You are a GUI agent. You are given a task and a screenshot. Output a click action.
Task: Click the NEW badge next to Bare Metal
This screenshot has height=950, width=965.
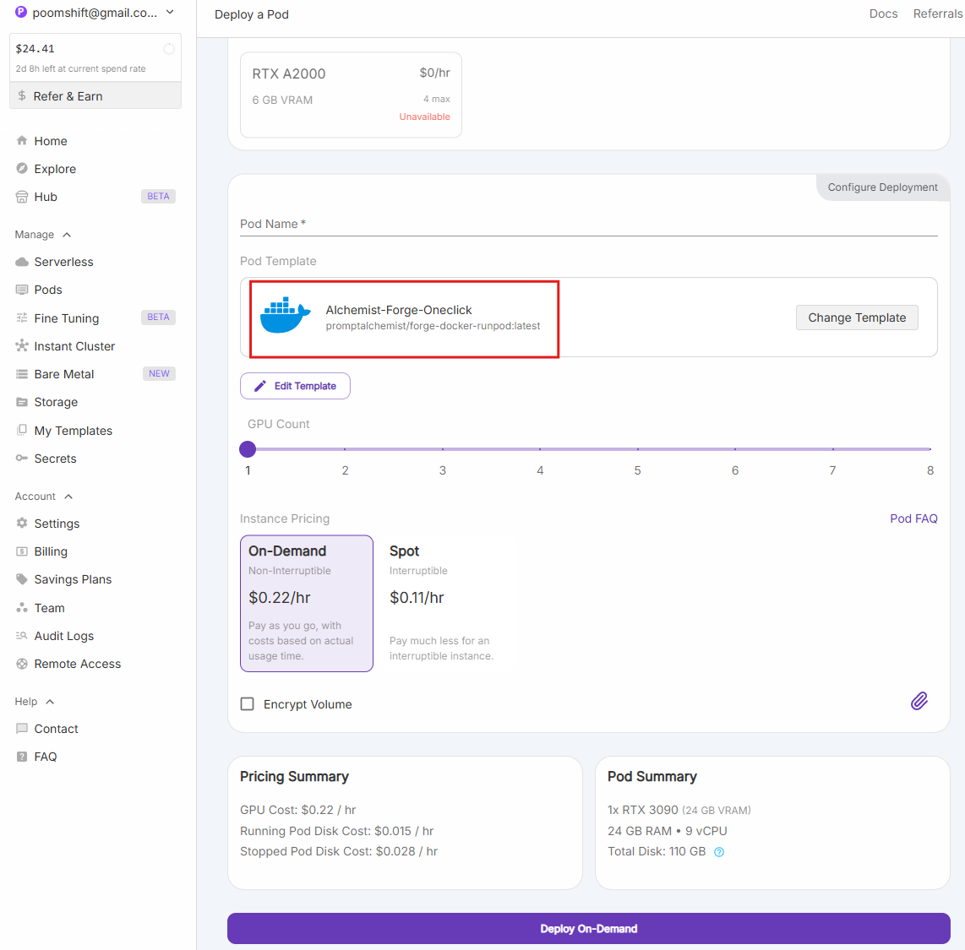point(159,373)
